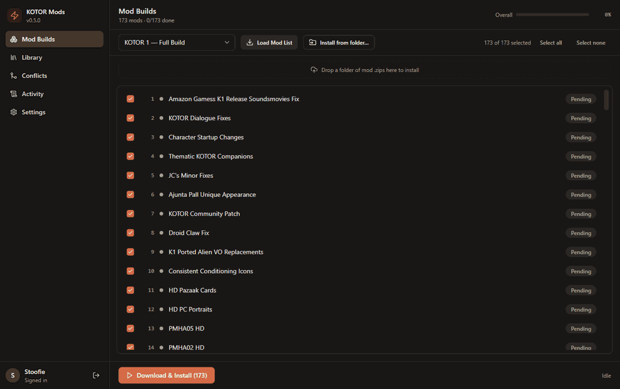Toggle the Droid Claw Fix checkbox

tap(130, 233)
